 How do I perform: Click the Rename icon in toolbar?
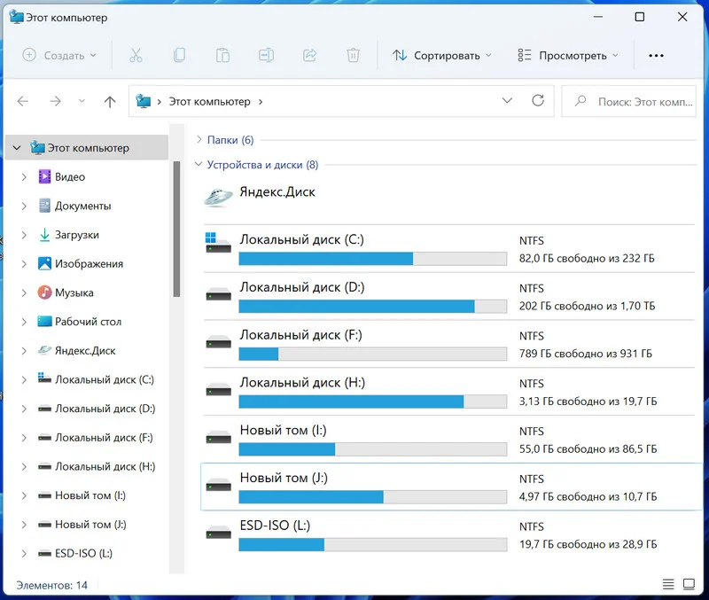(266, 55)
